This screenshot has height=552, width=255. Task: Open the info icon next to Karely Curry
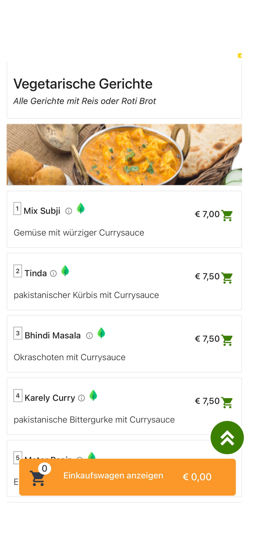(x=81, y=398)
